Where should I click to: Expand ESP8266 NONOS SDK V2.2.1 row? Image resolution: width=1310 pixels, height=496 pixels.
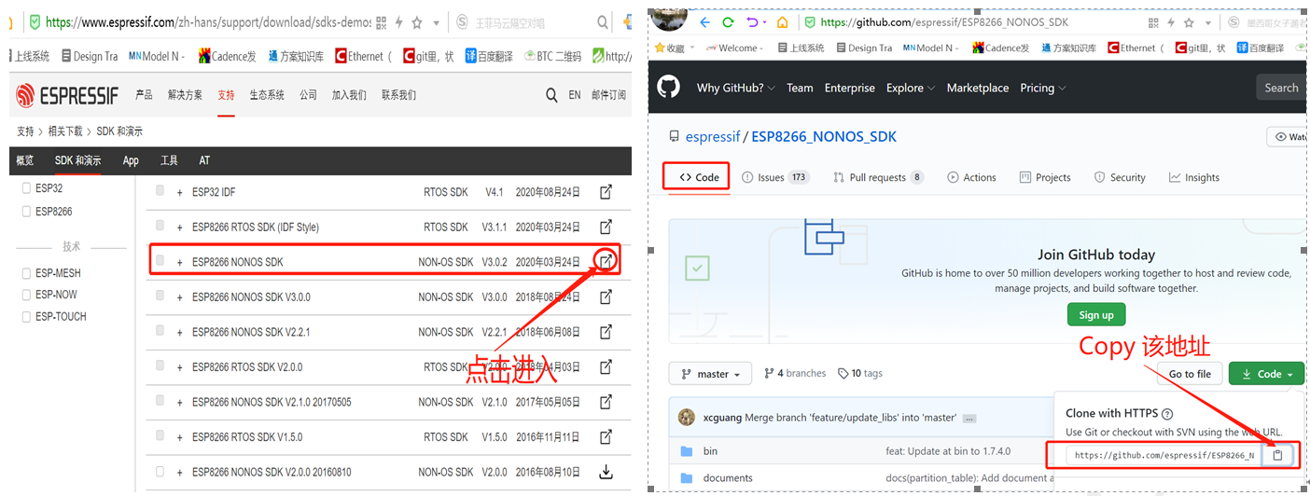pos(180,332)
